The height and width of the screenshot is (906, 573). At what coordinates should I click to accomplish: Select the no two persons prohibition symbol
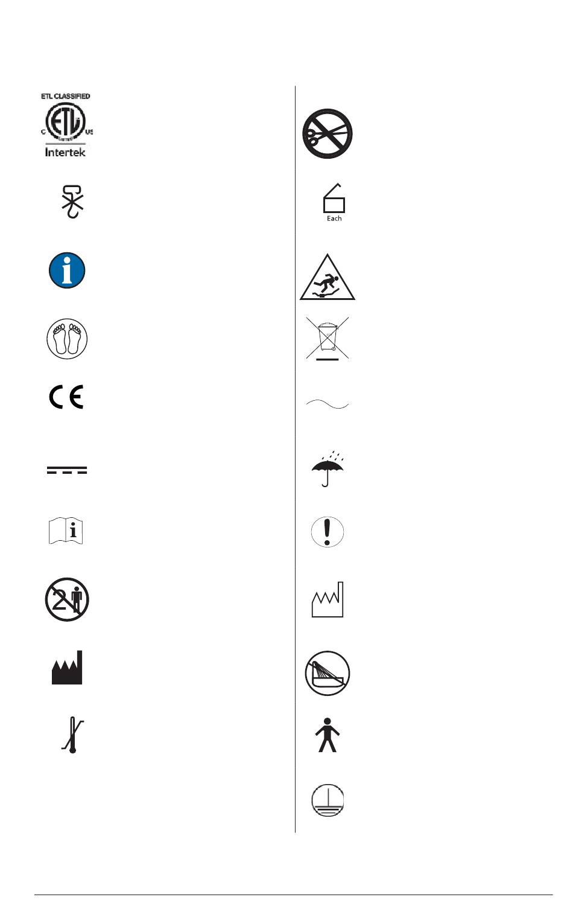(x=67, y=600)
